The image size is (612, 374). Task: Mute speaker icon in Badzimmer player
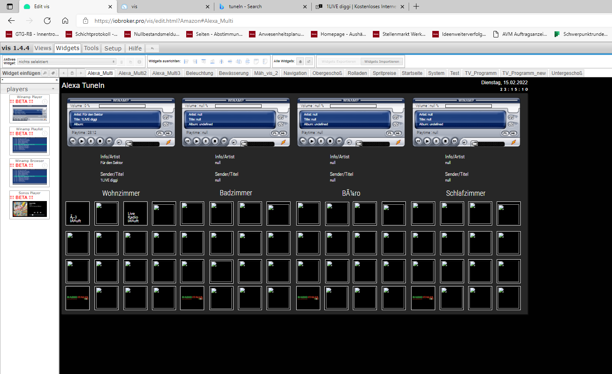pos(234,142)
